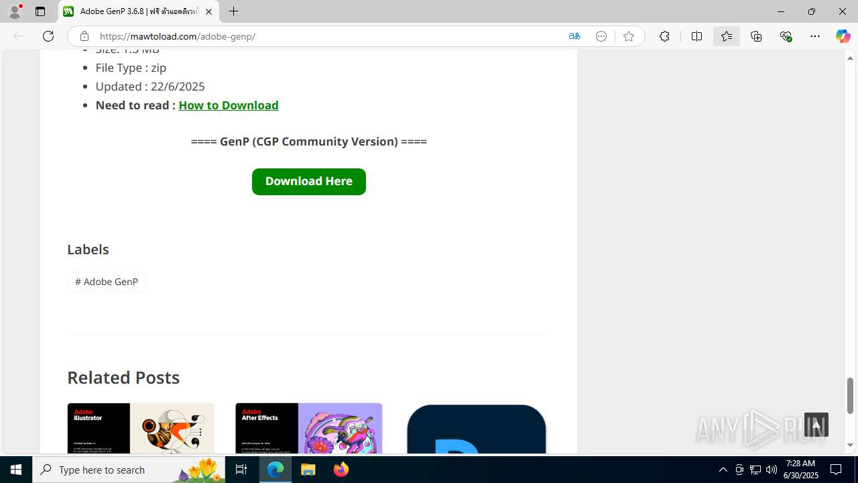View site information lock icon
Image resolution: width=858 pixels, height=483 pixels.
(84, 36)
